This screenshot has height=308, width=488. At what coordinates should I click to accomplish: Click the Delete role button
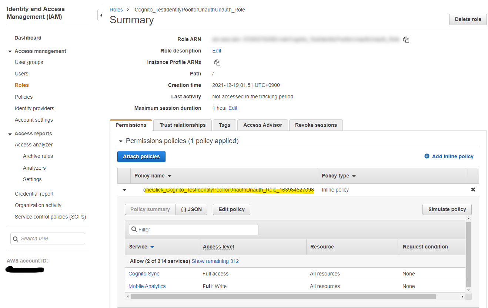coord(468,19)
